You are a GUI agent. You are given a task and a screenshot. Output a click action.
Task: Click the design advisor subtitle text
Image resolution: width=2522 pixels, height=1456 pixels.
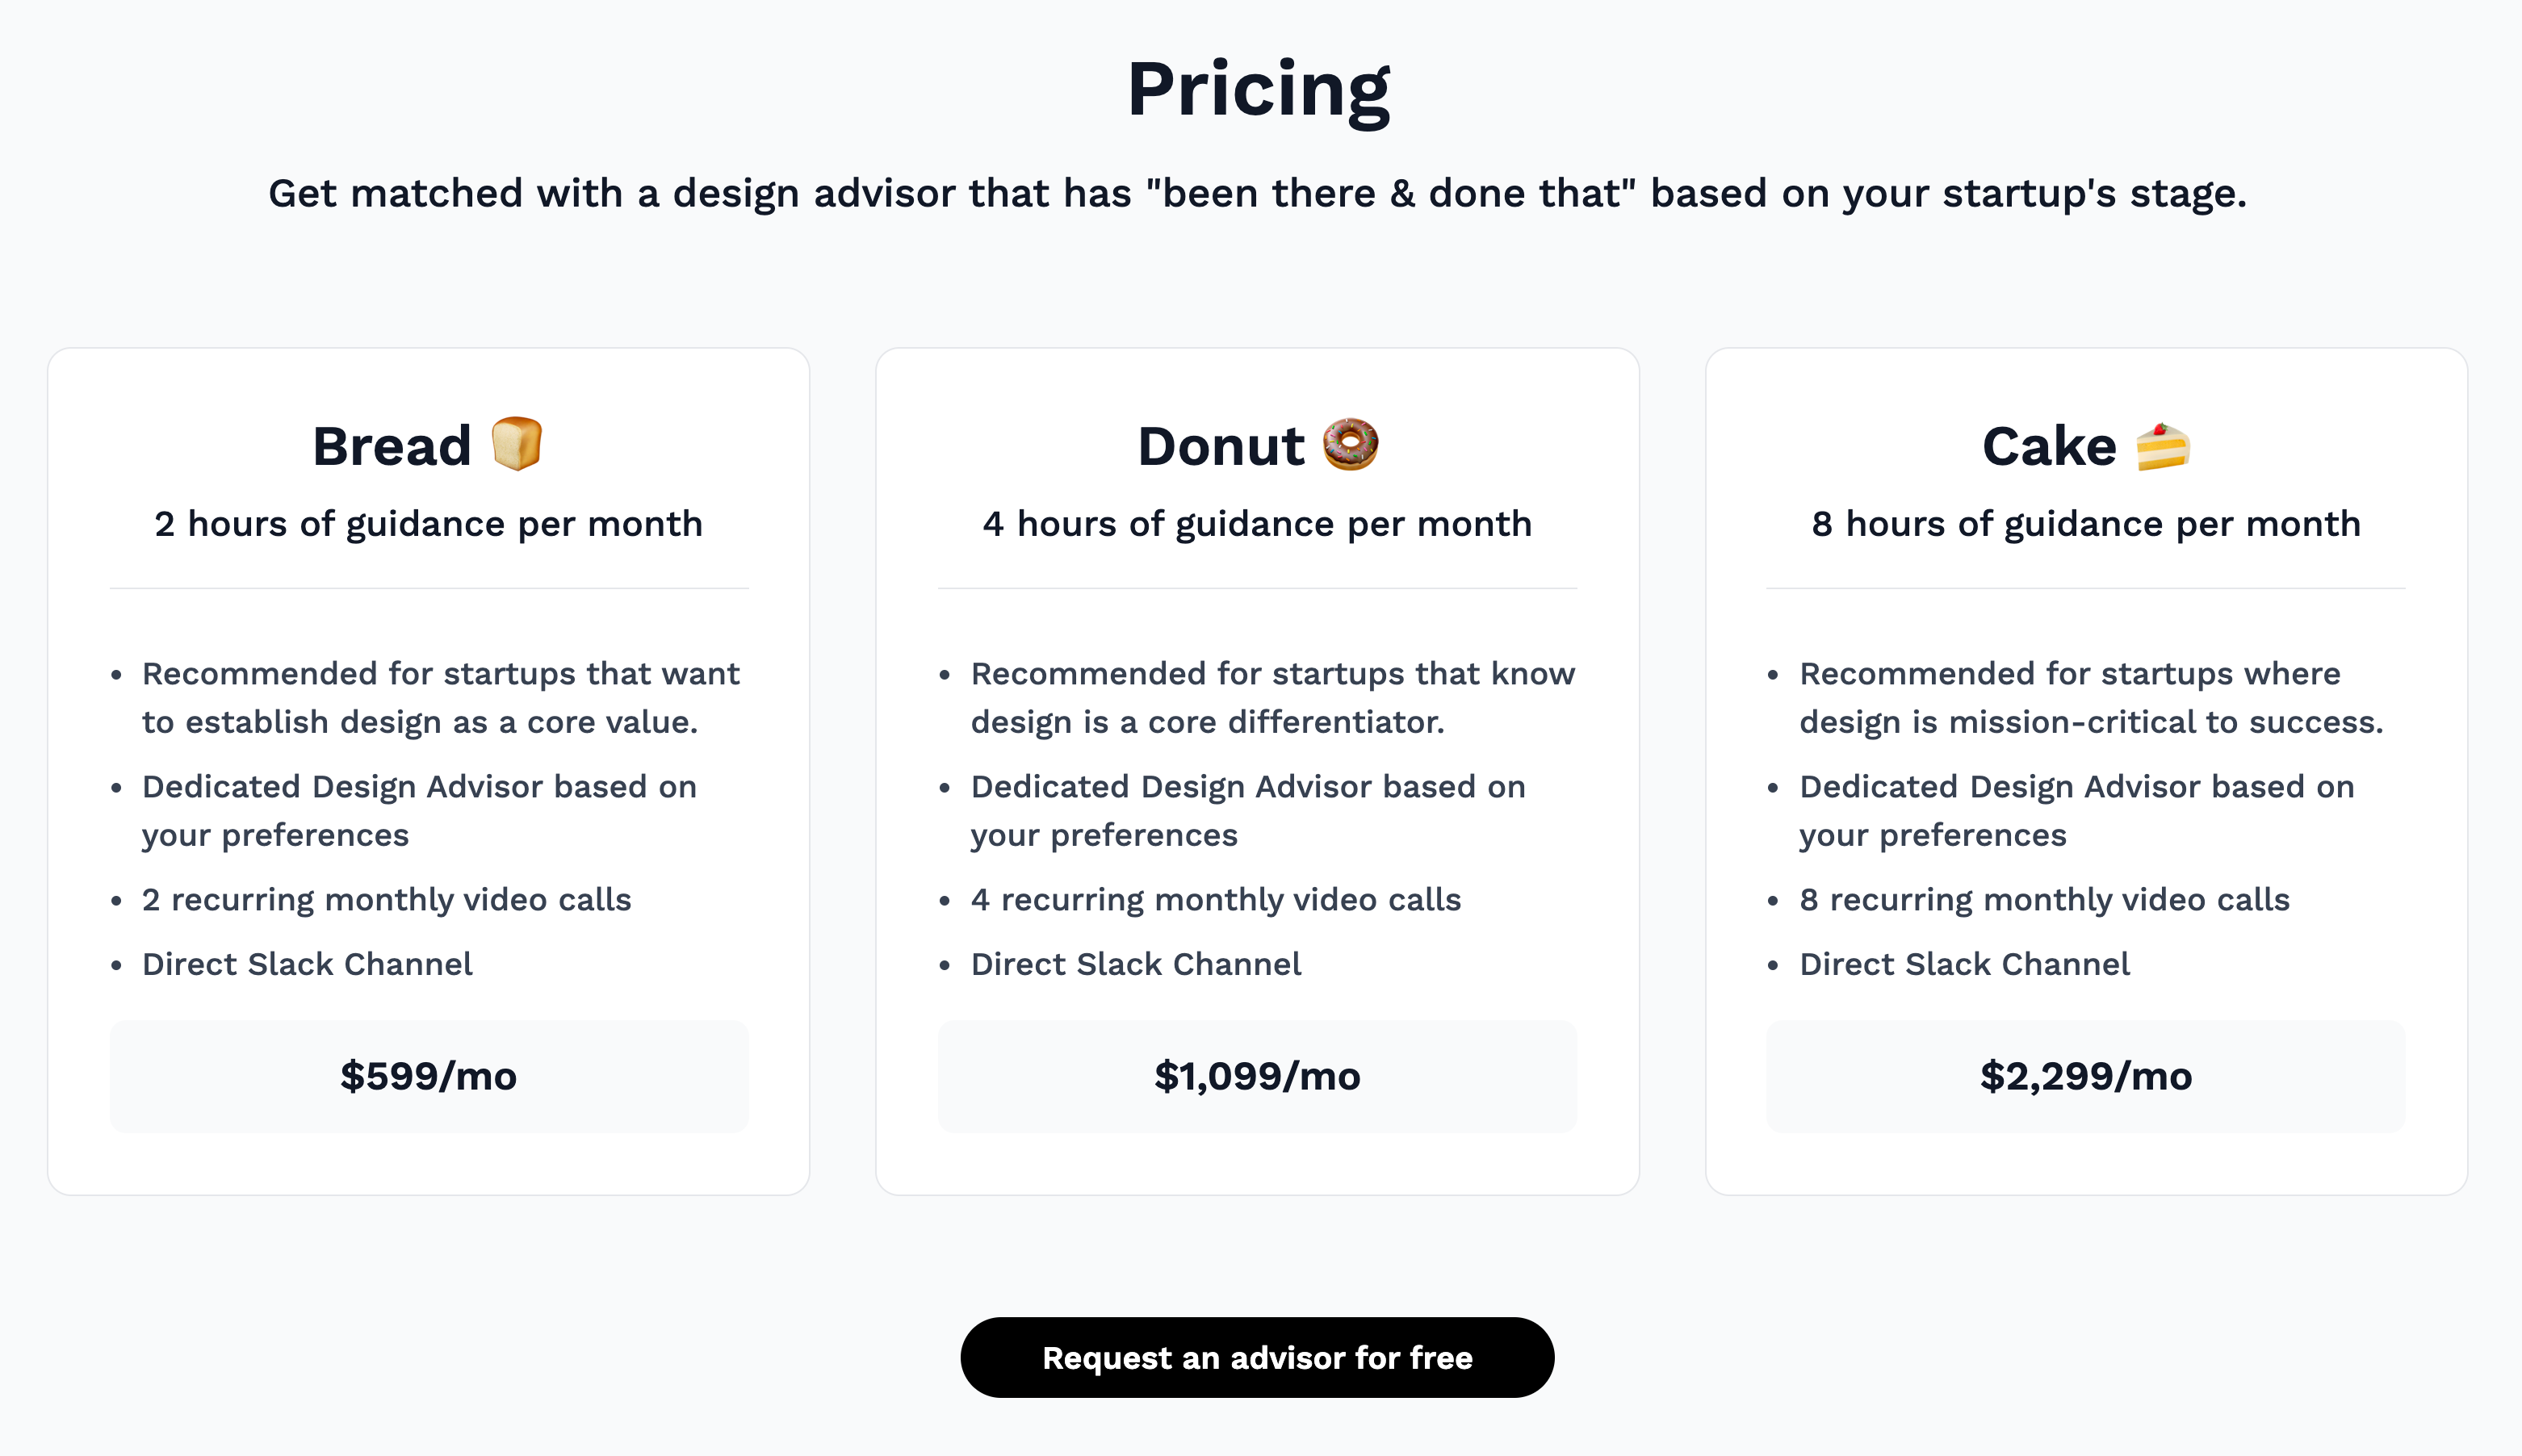coord(1258,193)
